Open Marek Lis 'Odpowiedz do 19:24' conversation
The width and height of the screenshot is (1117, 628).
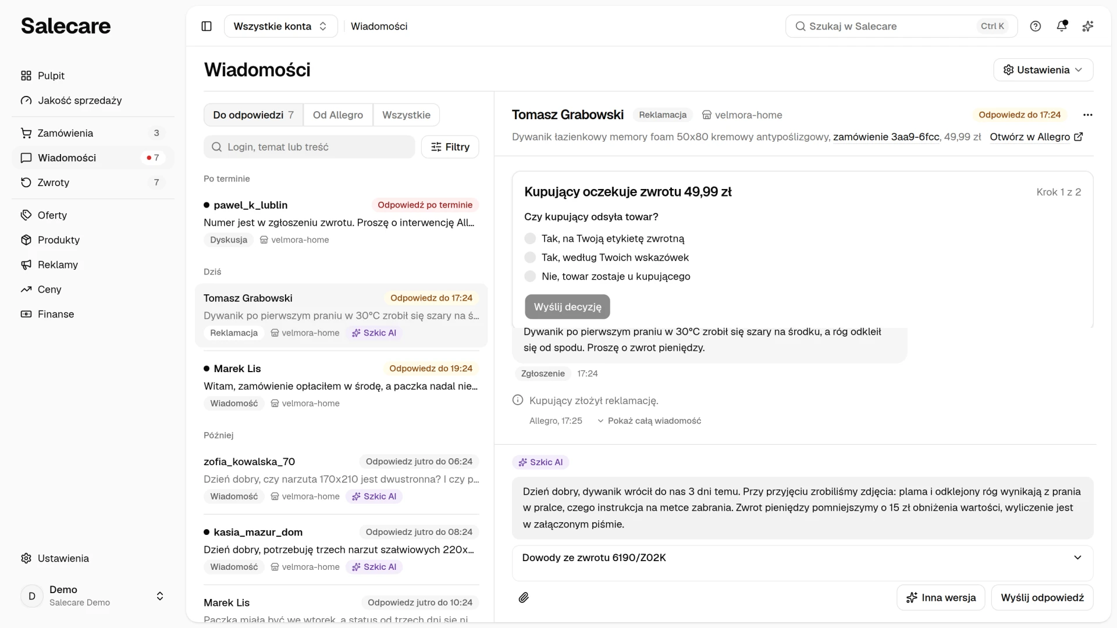[341, 386]
